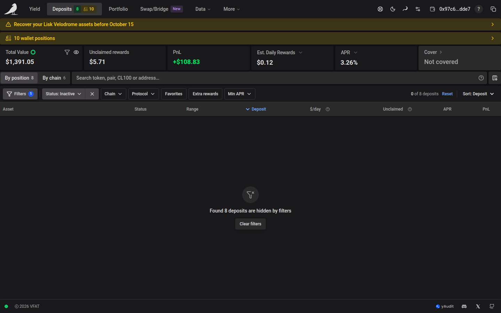Viewport: 501px width, 313px height.
Task: Click the Reset filters link
Action: [447, 94]
